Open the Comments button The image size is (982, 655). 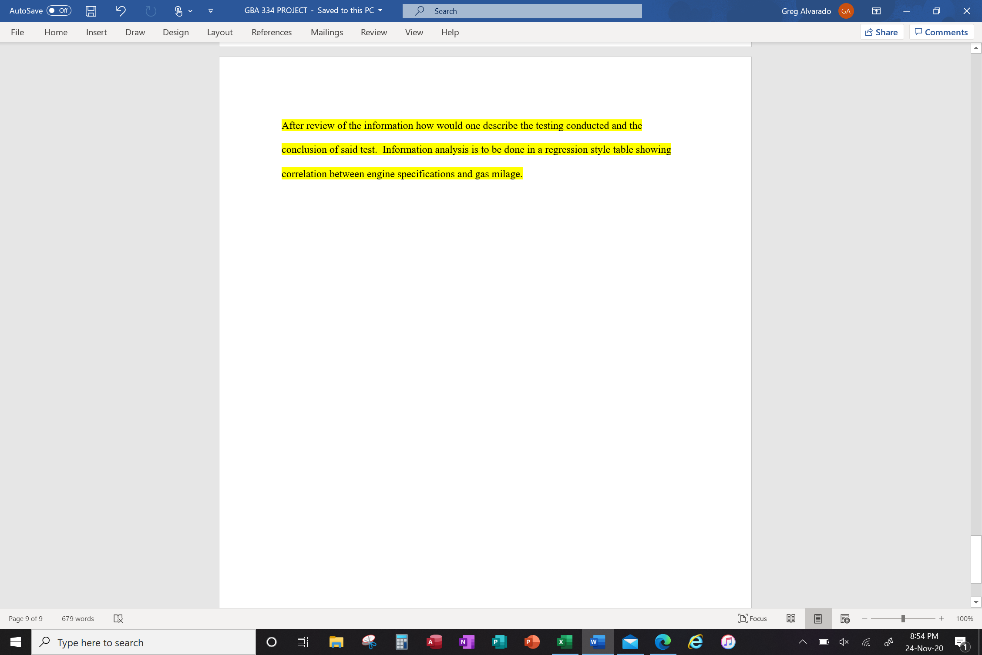point(941,32)
